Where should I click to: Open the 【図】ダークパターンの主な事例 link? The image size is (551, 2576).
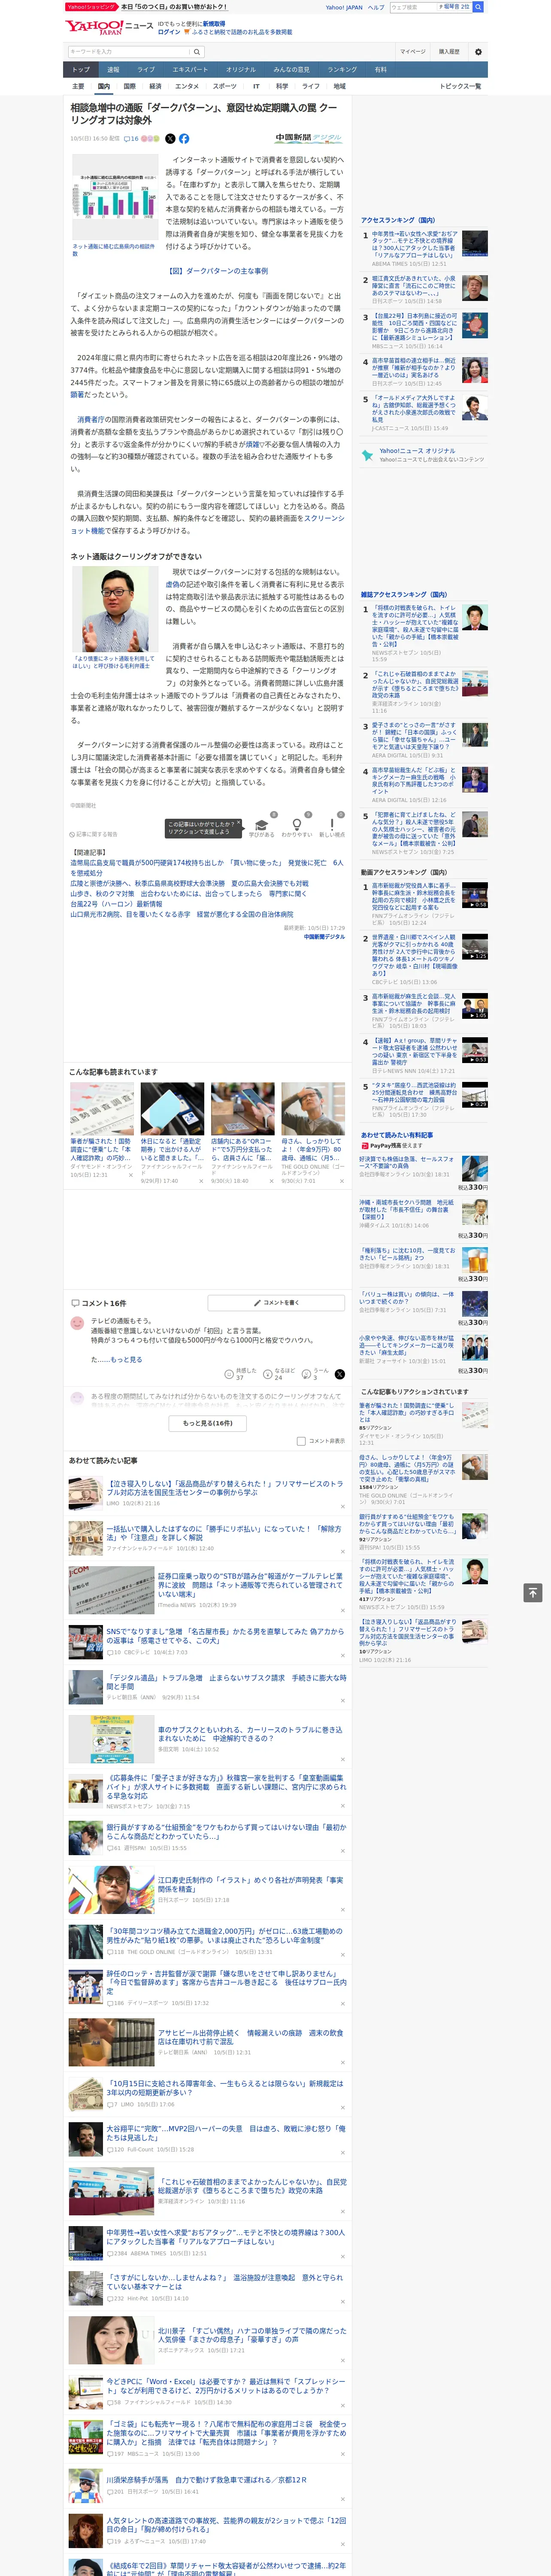tap(217, 271)
